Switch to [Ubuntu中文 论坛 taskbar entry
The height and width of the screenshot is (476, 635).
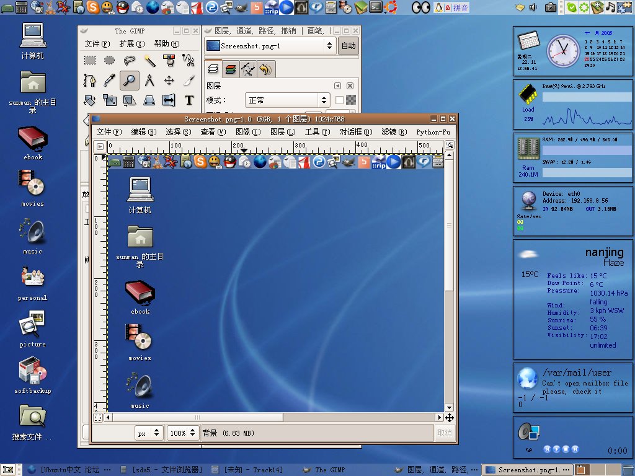pos(69,470)
